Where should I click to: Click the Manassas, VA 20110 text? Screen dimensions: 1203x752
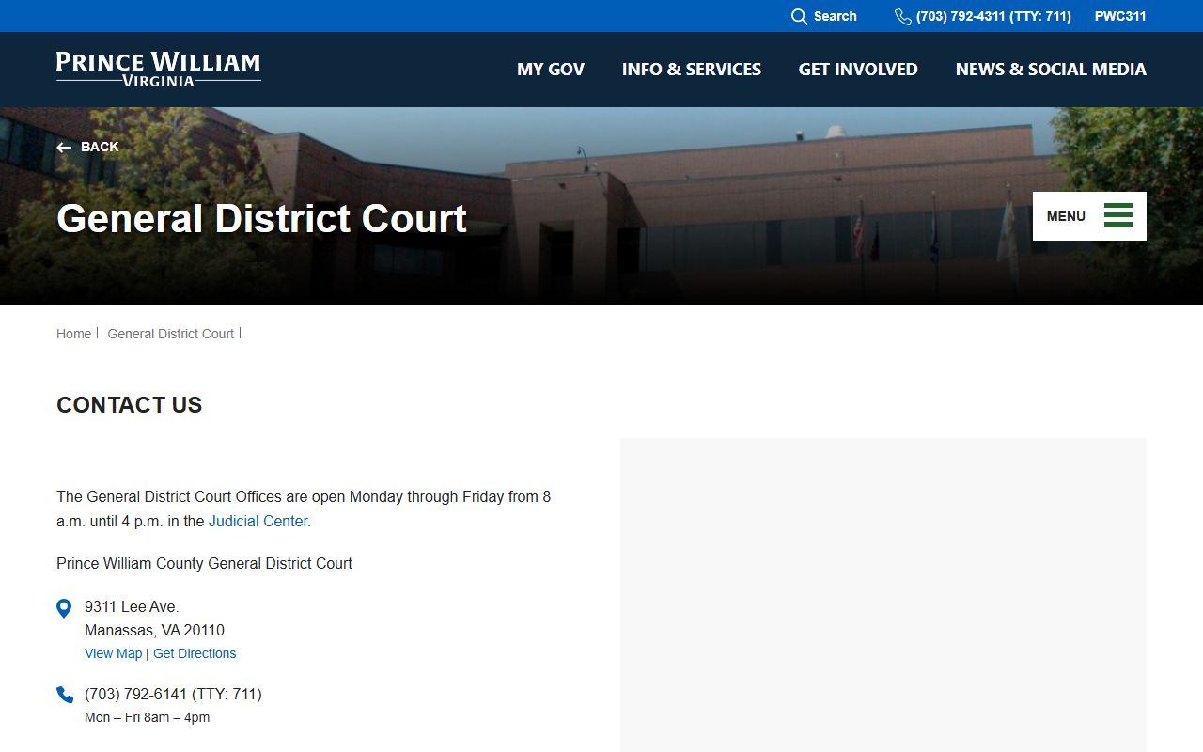[154, 630]
